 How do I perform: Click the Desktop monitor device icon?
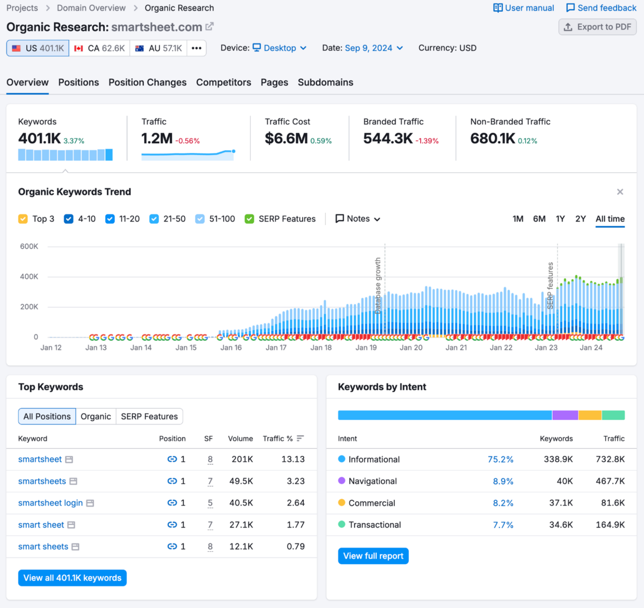point(257,48)
